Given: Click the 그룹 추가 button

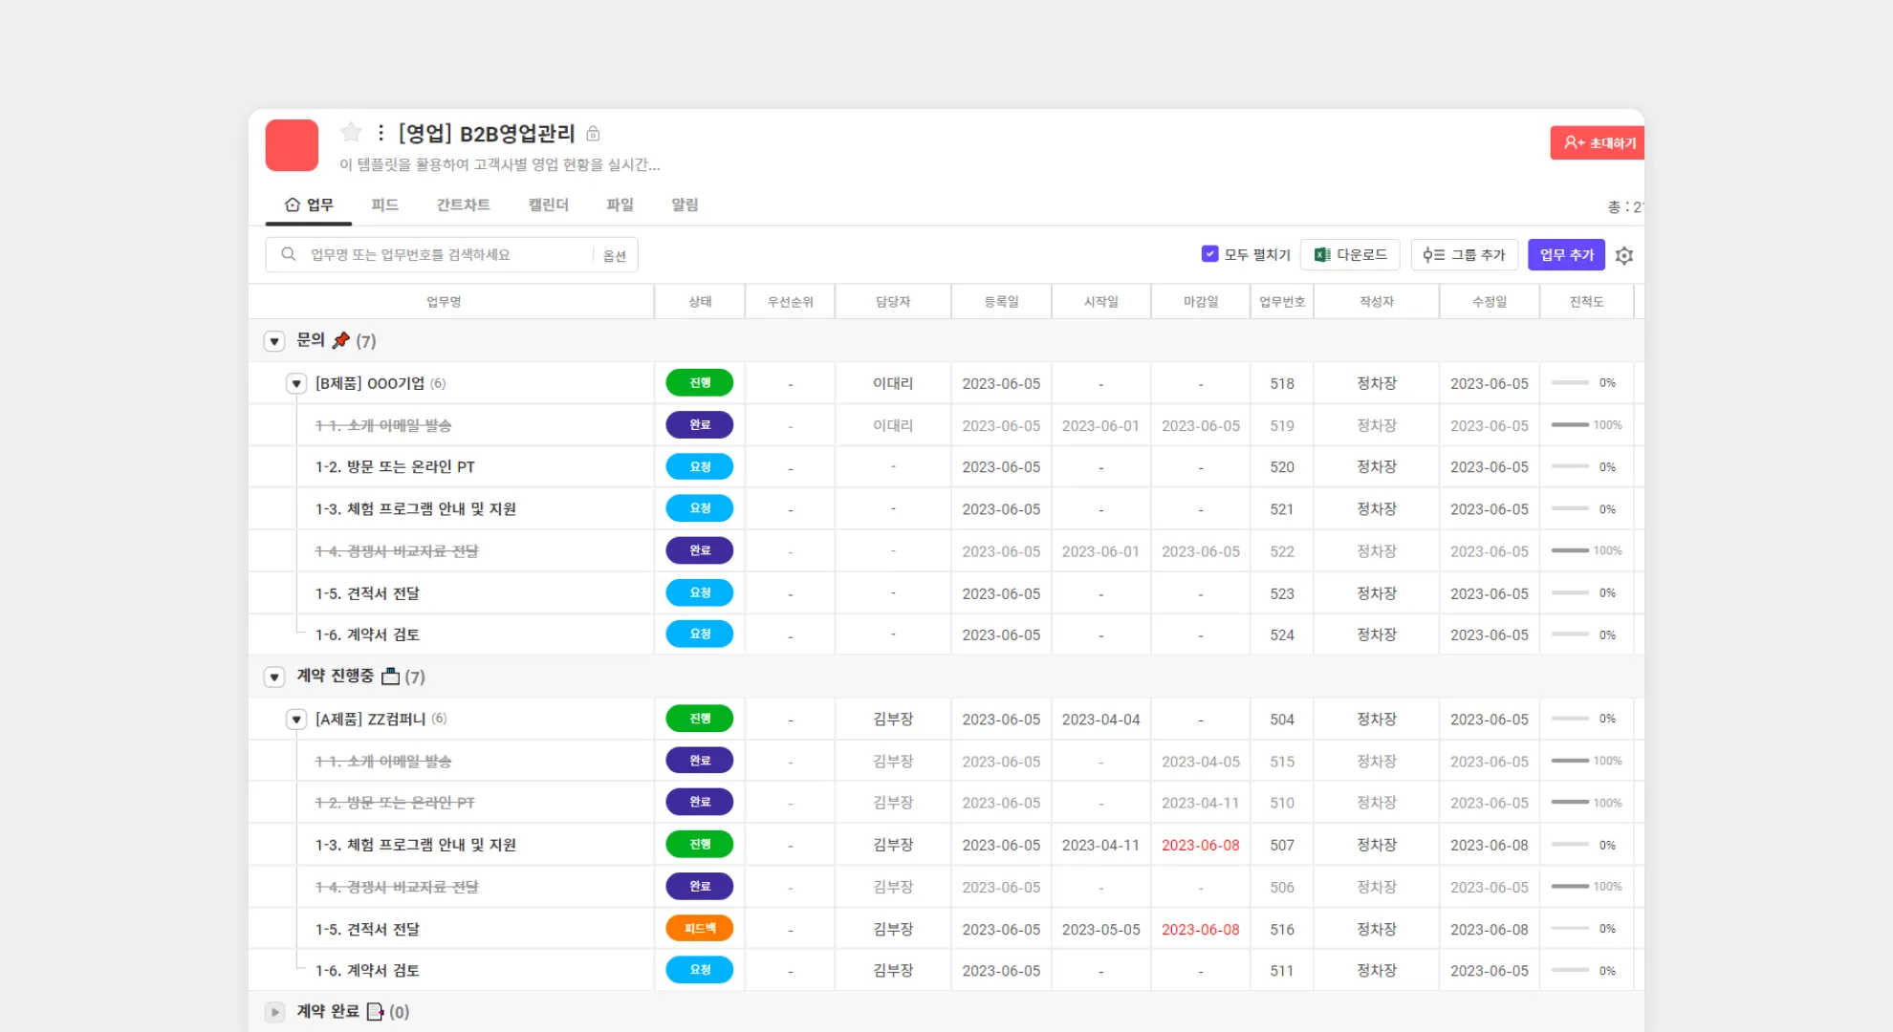Looking at the screenshot, I should (1464, 255).
